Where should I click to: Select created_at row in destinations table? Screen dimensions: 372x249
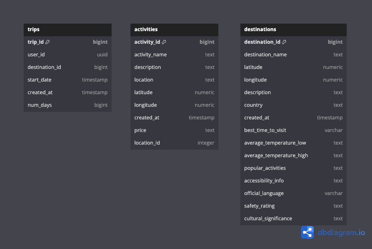click(293, 118)
